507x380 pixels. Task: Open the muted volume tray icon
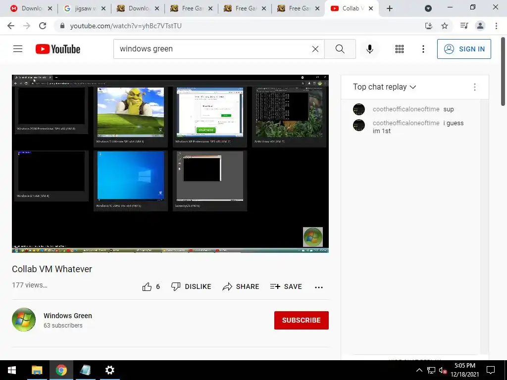coord(443,370)
